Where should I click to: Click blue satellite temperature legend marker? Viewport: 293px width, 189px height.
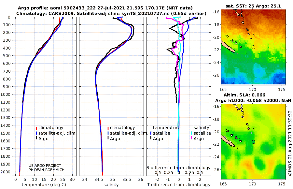click(x=151, y=133)
